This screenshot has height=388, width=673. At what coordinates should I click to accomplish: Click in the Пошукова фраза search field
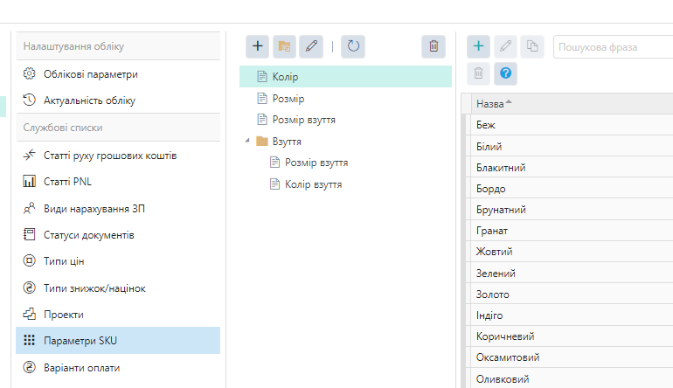coord(612,47)
